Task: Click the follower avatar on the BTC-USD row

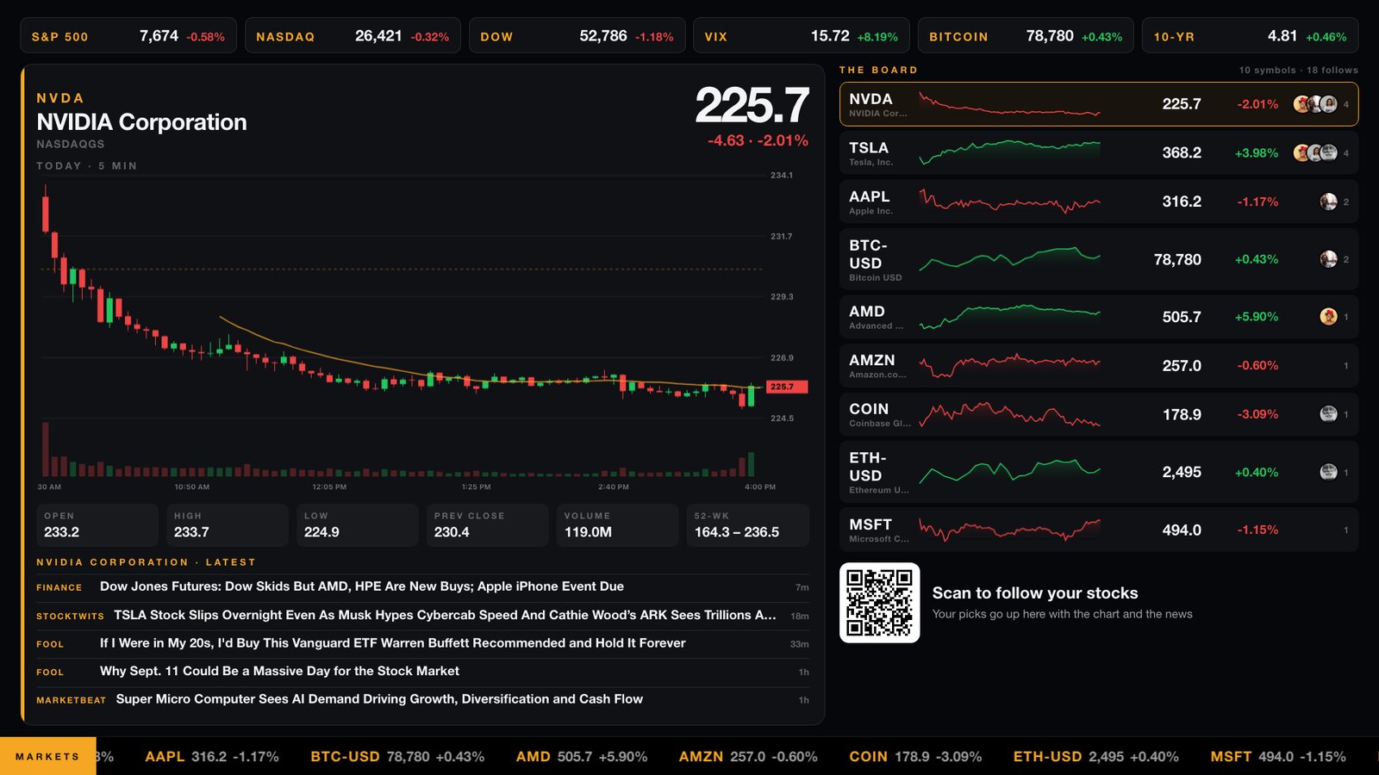Action: point(1328,259)
